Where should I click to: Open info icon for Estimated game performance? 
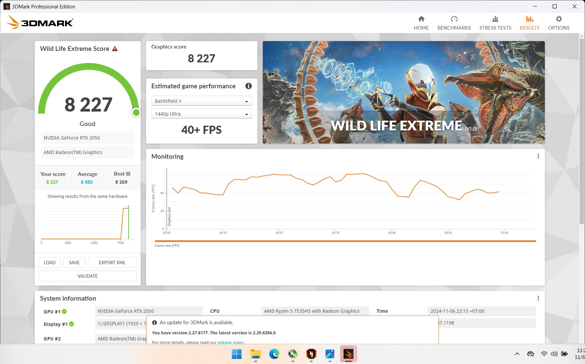pyautogui.click(x=249, y=86)
